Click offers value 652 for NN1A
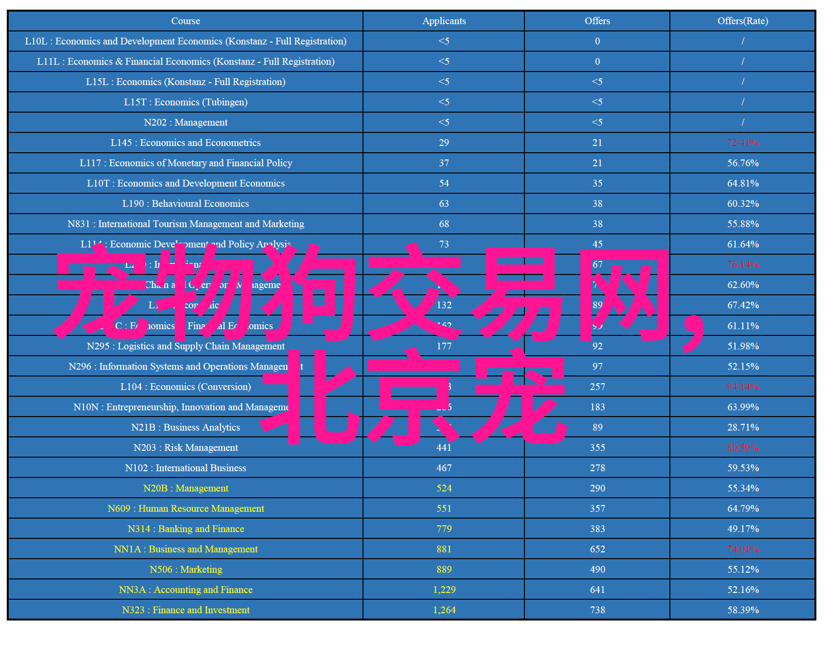The image size is (827, 664). coord(597,549)
